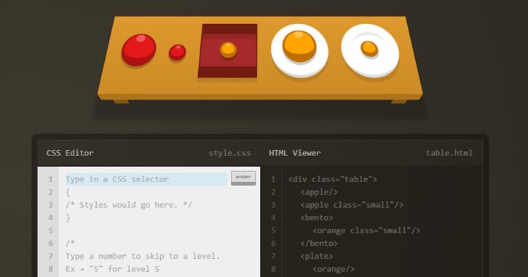
Task: Click the HTML Viewer panel title
Action: coord(295,153)
